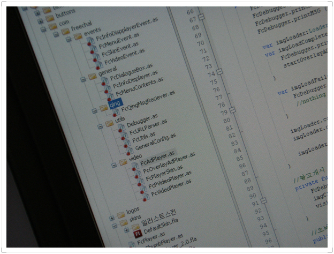Click the skins folder icon
Viewport: 334px width, 254px height.
[x=124, y=223]
